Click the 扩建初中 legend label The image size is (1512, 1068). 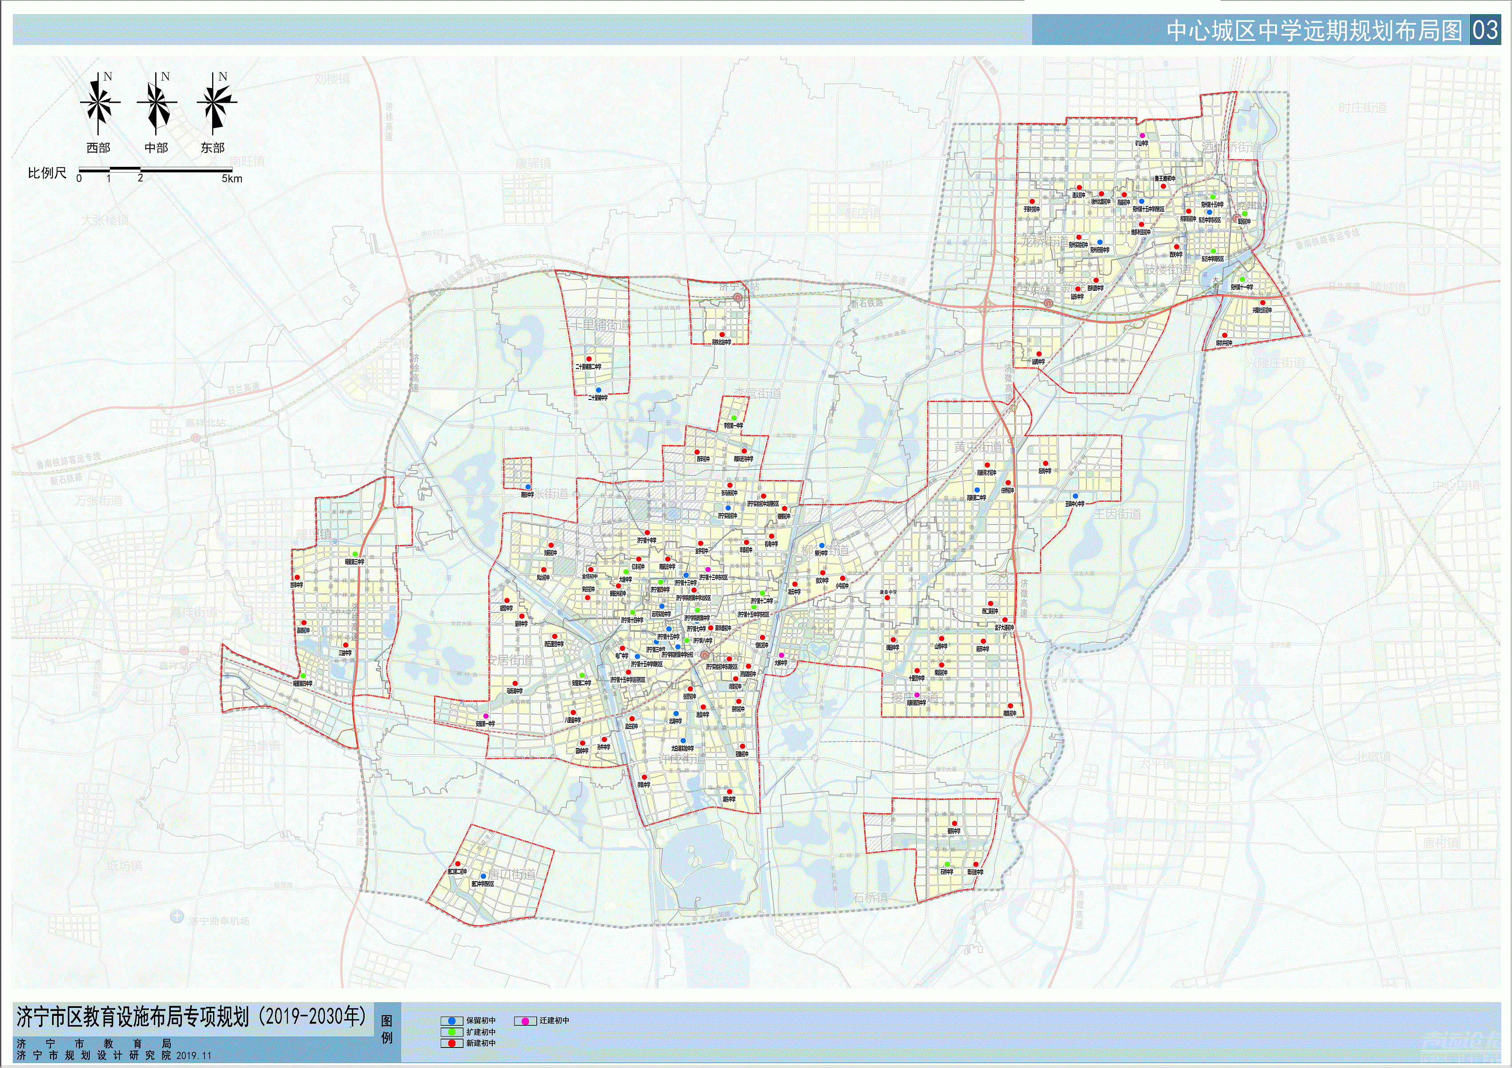[x=481, y=1032]
